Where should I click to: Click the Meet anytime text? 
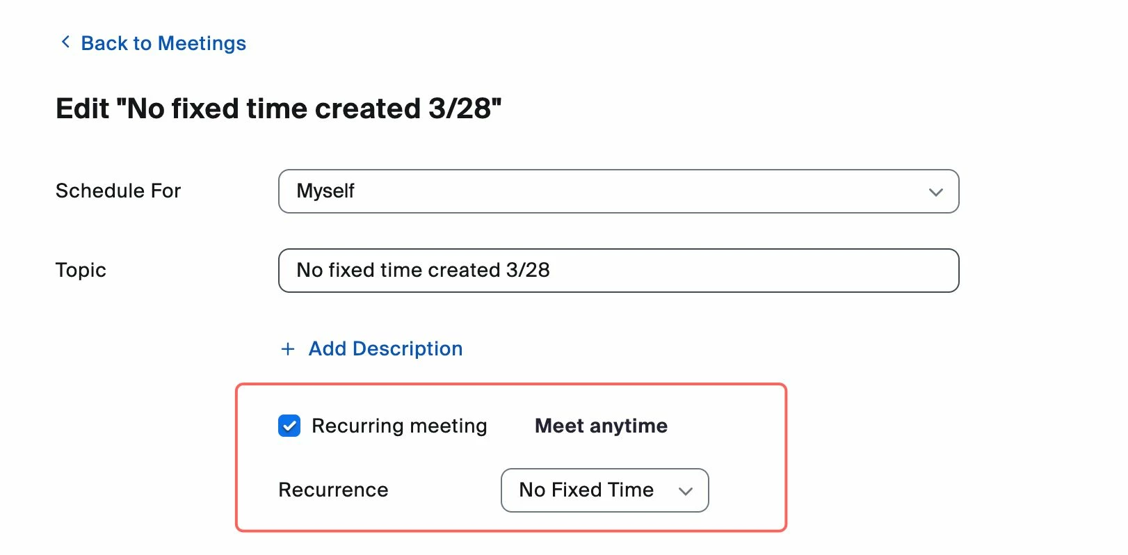tap(601, 426)
